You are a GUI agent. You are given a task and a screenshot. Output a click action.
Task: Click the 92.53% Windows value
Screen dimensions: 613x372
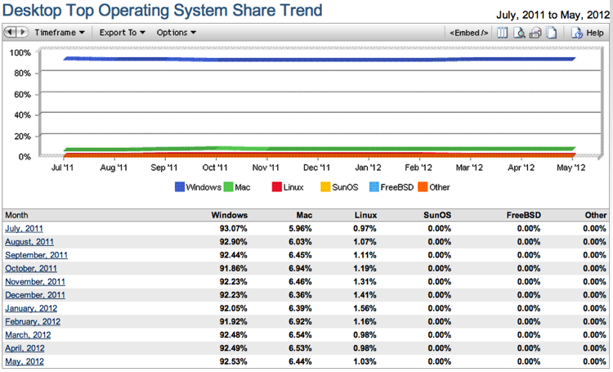pos(234,361)
